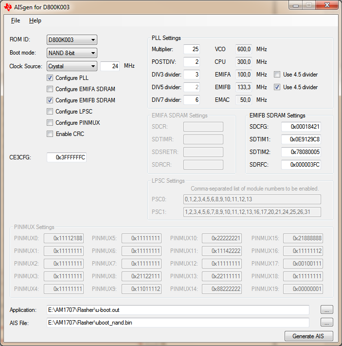342x346 pixels.
Task: Click the clock frequency MHz field
Action: (110, 66)
